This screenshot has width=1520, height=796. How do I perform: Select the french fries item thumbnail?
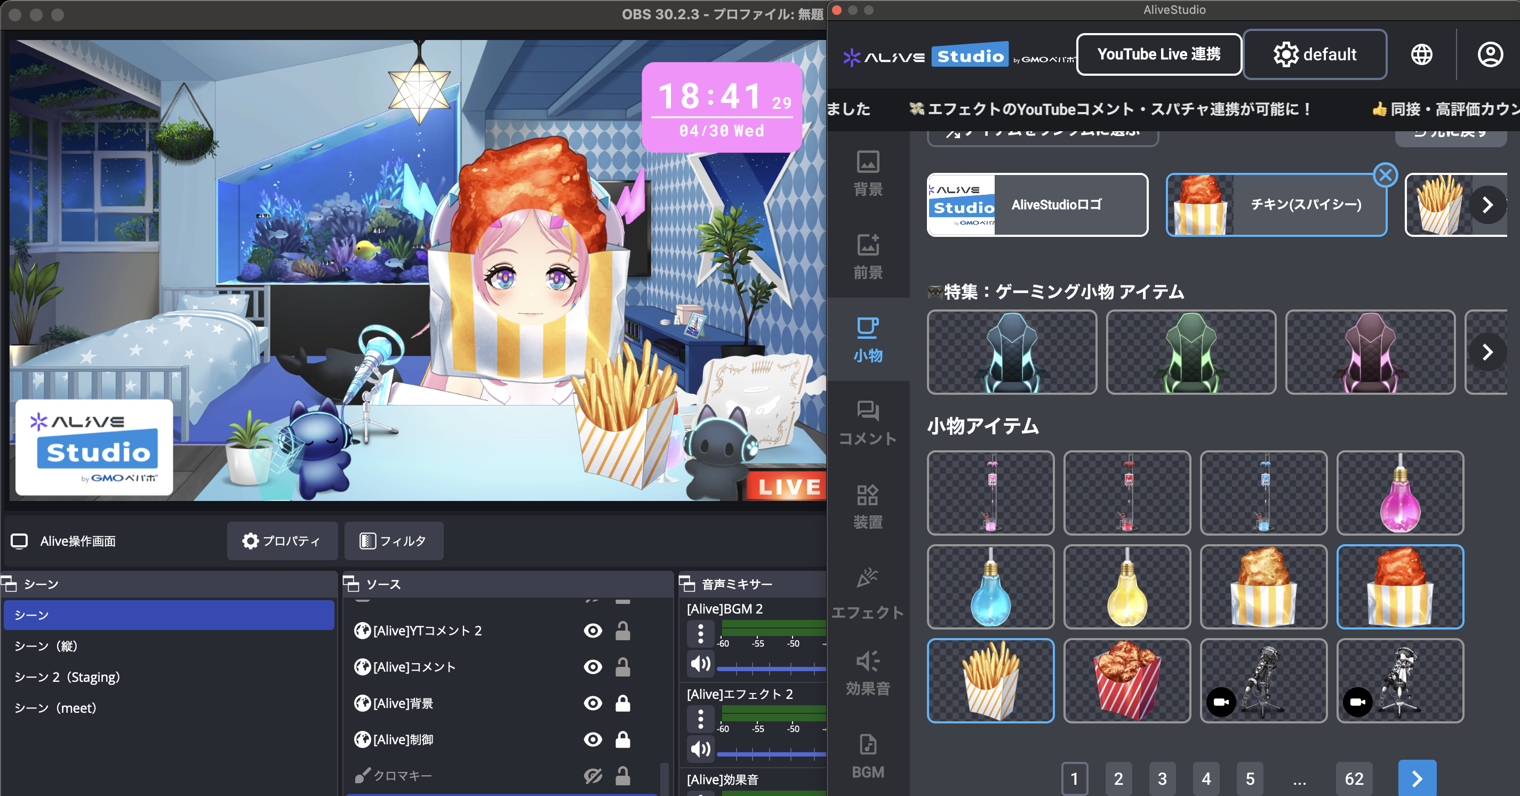click(991, 680)
